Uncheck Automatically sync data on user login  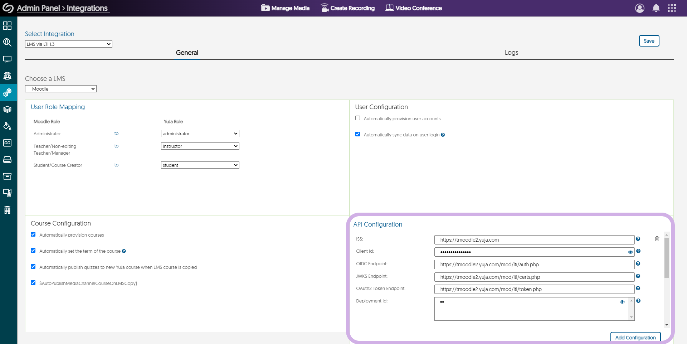(357, 134)
